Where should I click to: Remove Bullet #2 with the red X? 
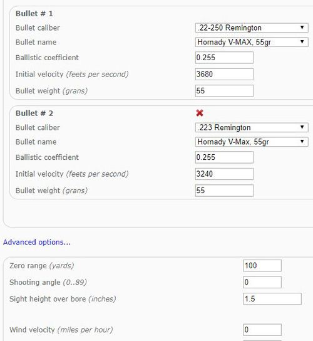coord(200,113)
